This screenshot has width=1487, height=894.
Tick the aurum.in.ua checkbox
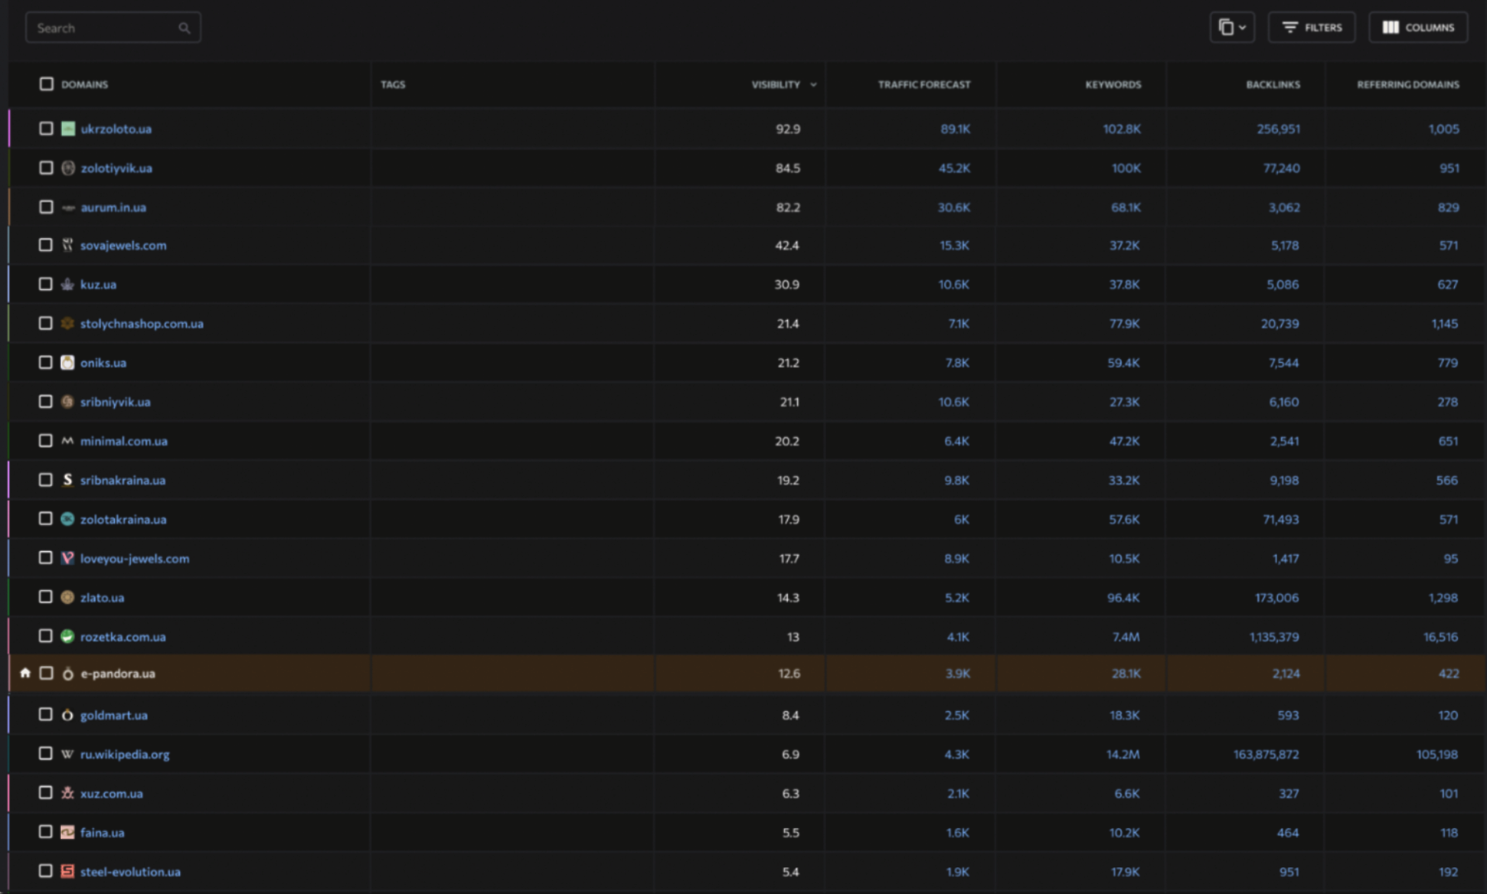(46, 207)
